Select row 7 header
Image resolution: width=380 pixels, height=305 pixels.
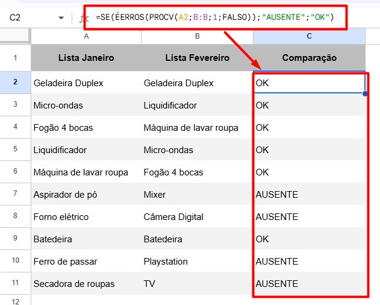pyautogui.click(x=15, y=194)
